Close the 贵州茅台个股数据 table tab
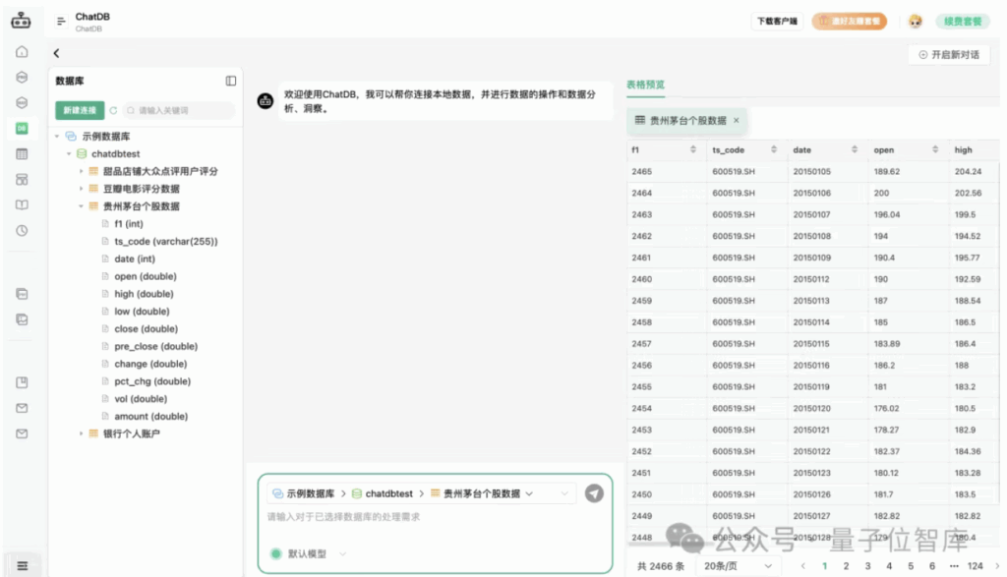 [x=736, y=120]
